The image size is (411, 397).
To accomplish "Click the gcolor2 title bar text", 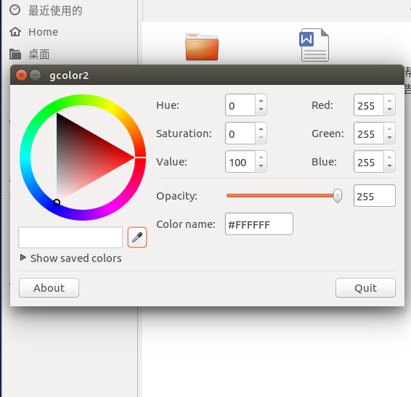I will 69,75.
